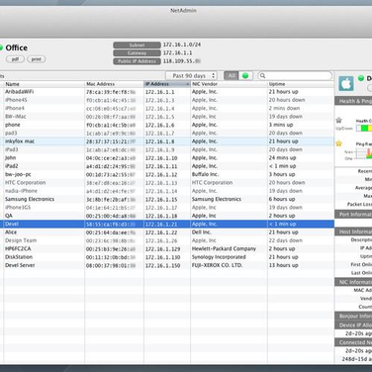Click IP address 172.16.1.150
Screen dimensions: 372x372
click(162, 265)
